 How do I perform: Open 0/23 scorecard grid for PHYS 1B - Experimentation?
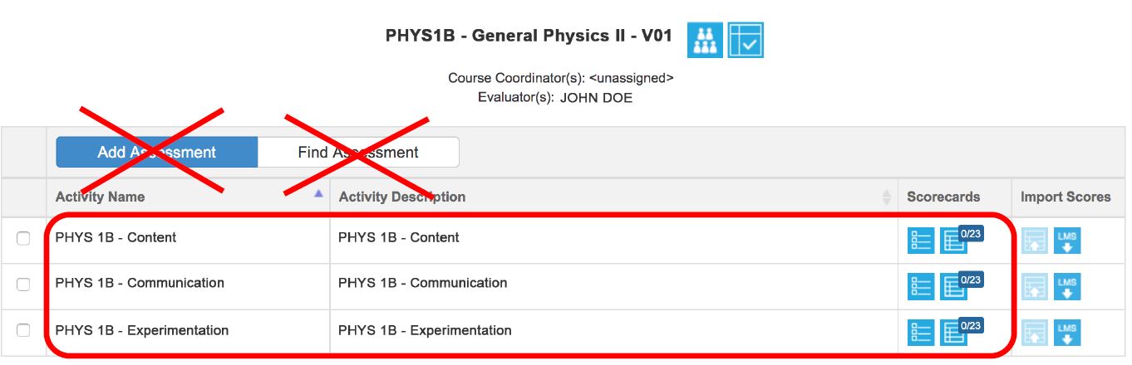954,333
